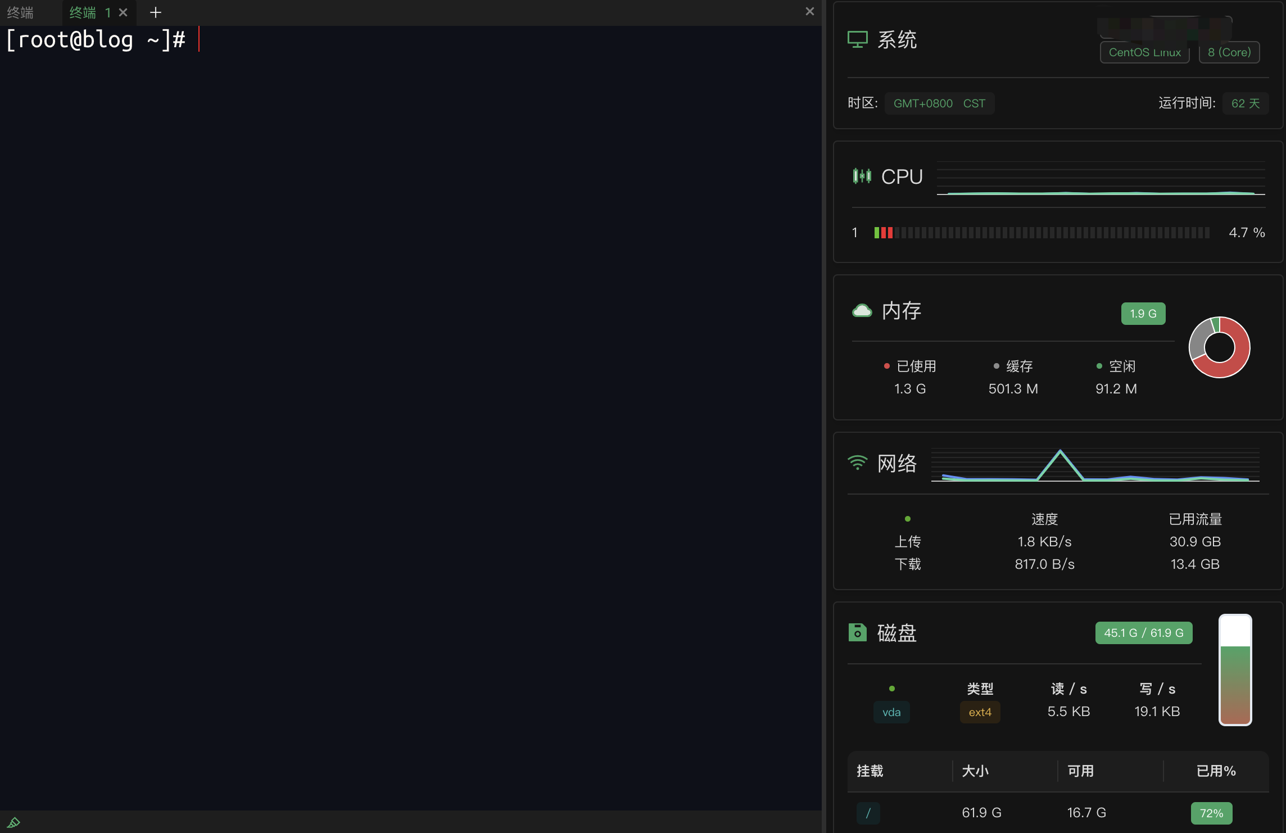Switch to the first 终端 tab
The height and width of the screenshot is (833, 1286).
tap(21, 12)
